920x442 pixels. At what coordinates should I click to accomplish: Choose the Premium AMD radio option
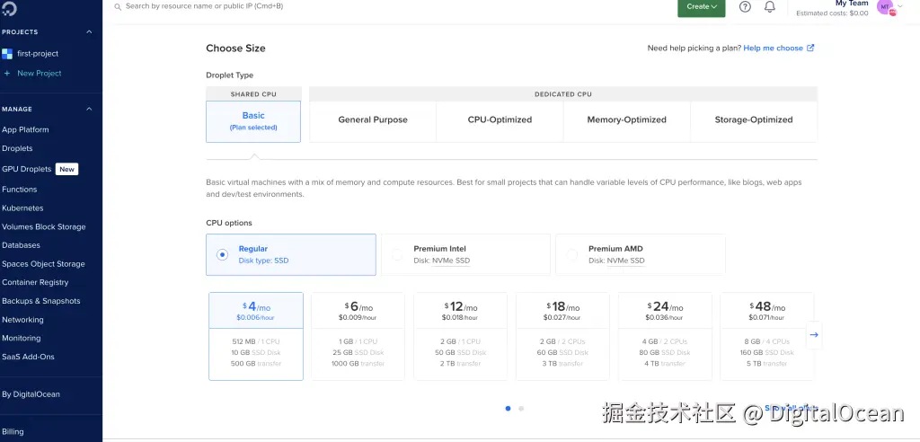pos(571,255)
